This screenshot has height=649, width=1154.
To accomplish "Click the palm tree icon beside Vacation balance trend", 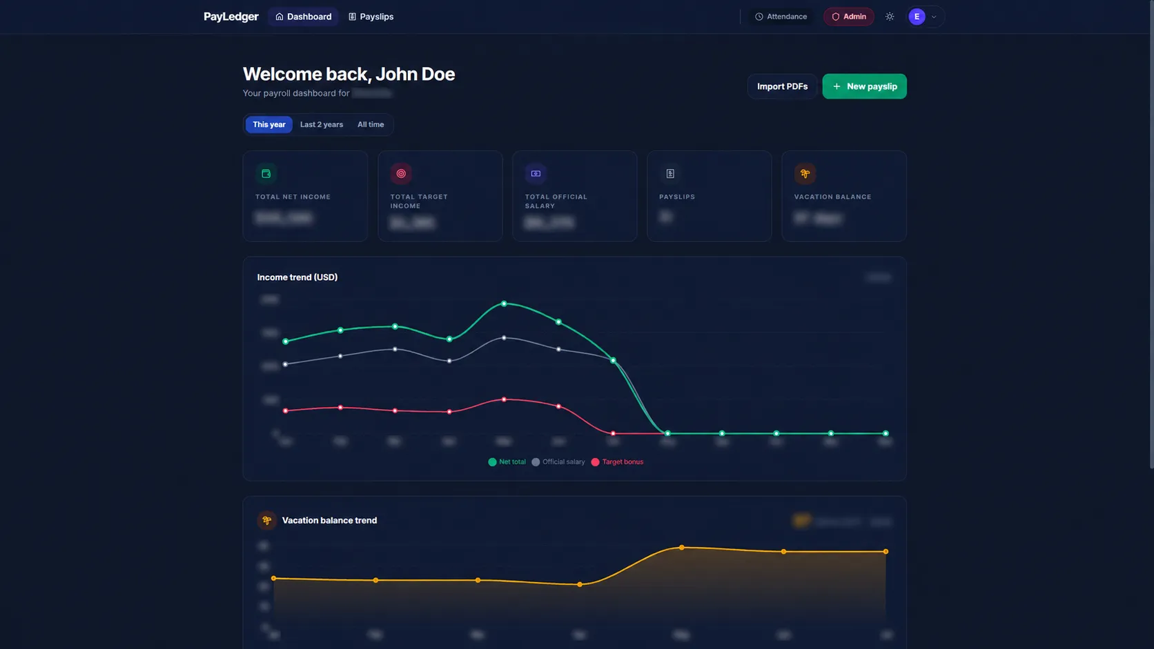I will 267,521.
